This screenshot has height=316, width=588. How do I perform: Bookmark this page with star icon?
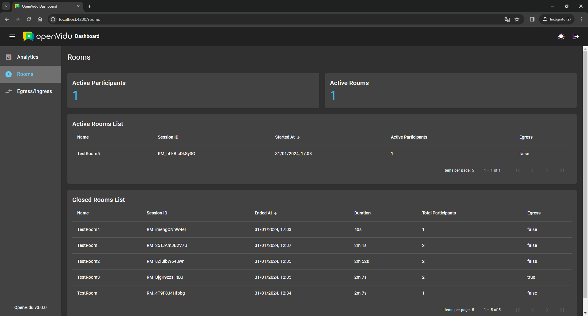[x=517, y=19]
